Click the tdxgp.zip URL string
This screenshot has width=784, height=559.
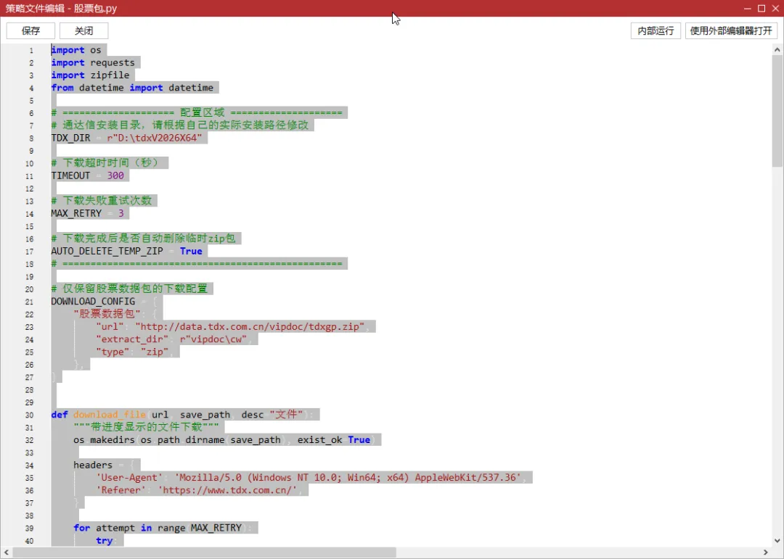[x=250, y=326]
